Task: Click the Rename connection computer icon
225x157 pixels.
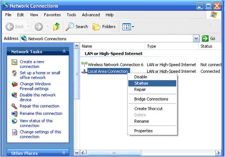Action: [14, 114]
